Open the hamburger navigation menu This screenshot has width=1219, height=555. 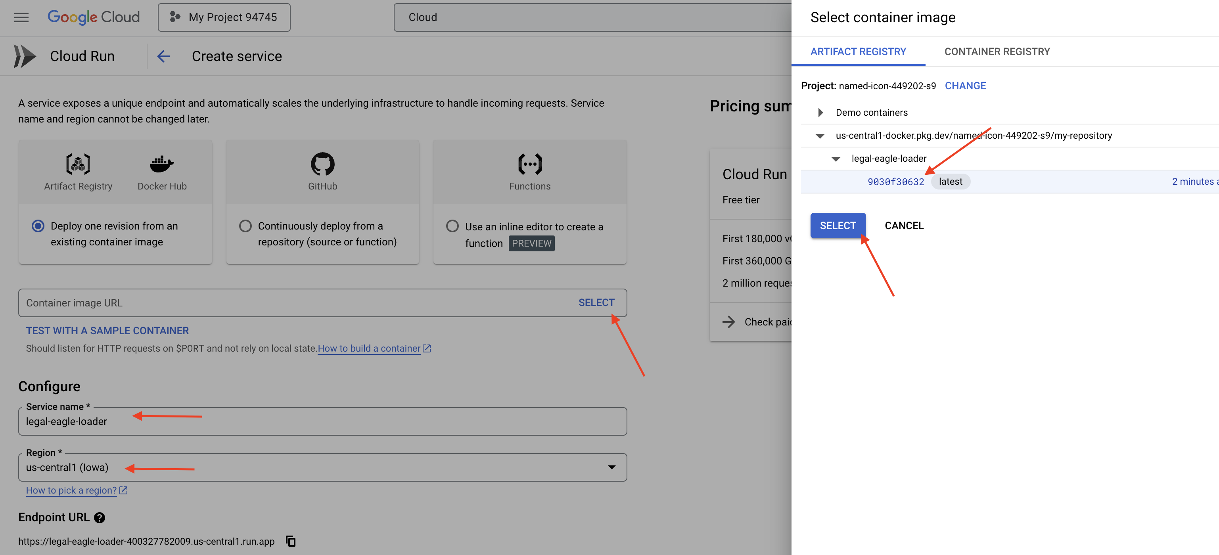[x=21, y=17]
